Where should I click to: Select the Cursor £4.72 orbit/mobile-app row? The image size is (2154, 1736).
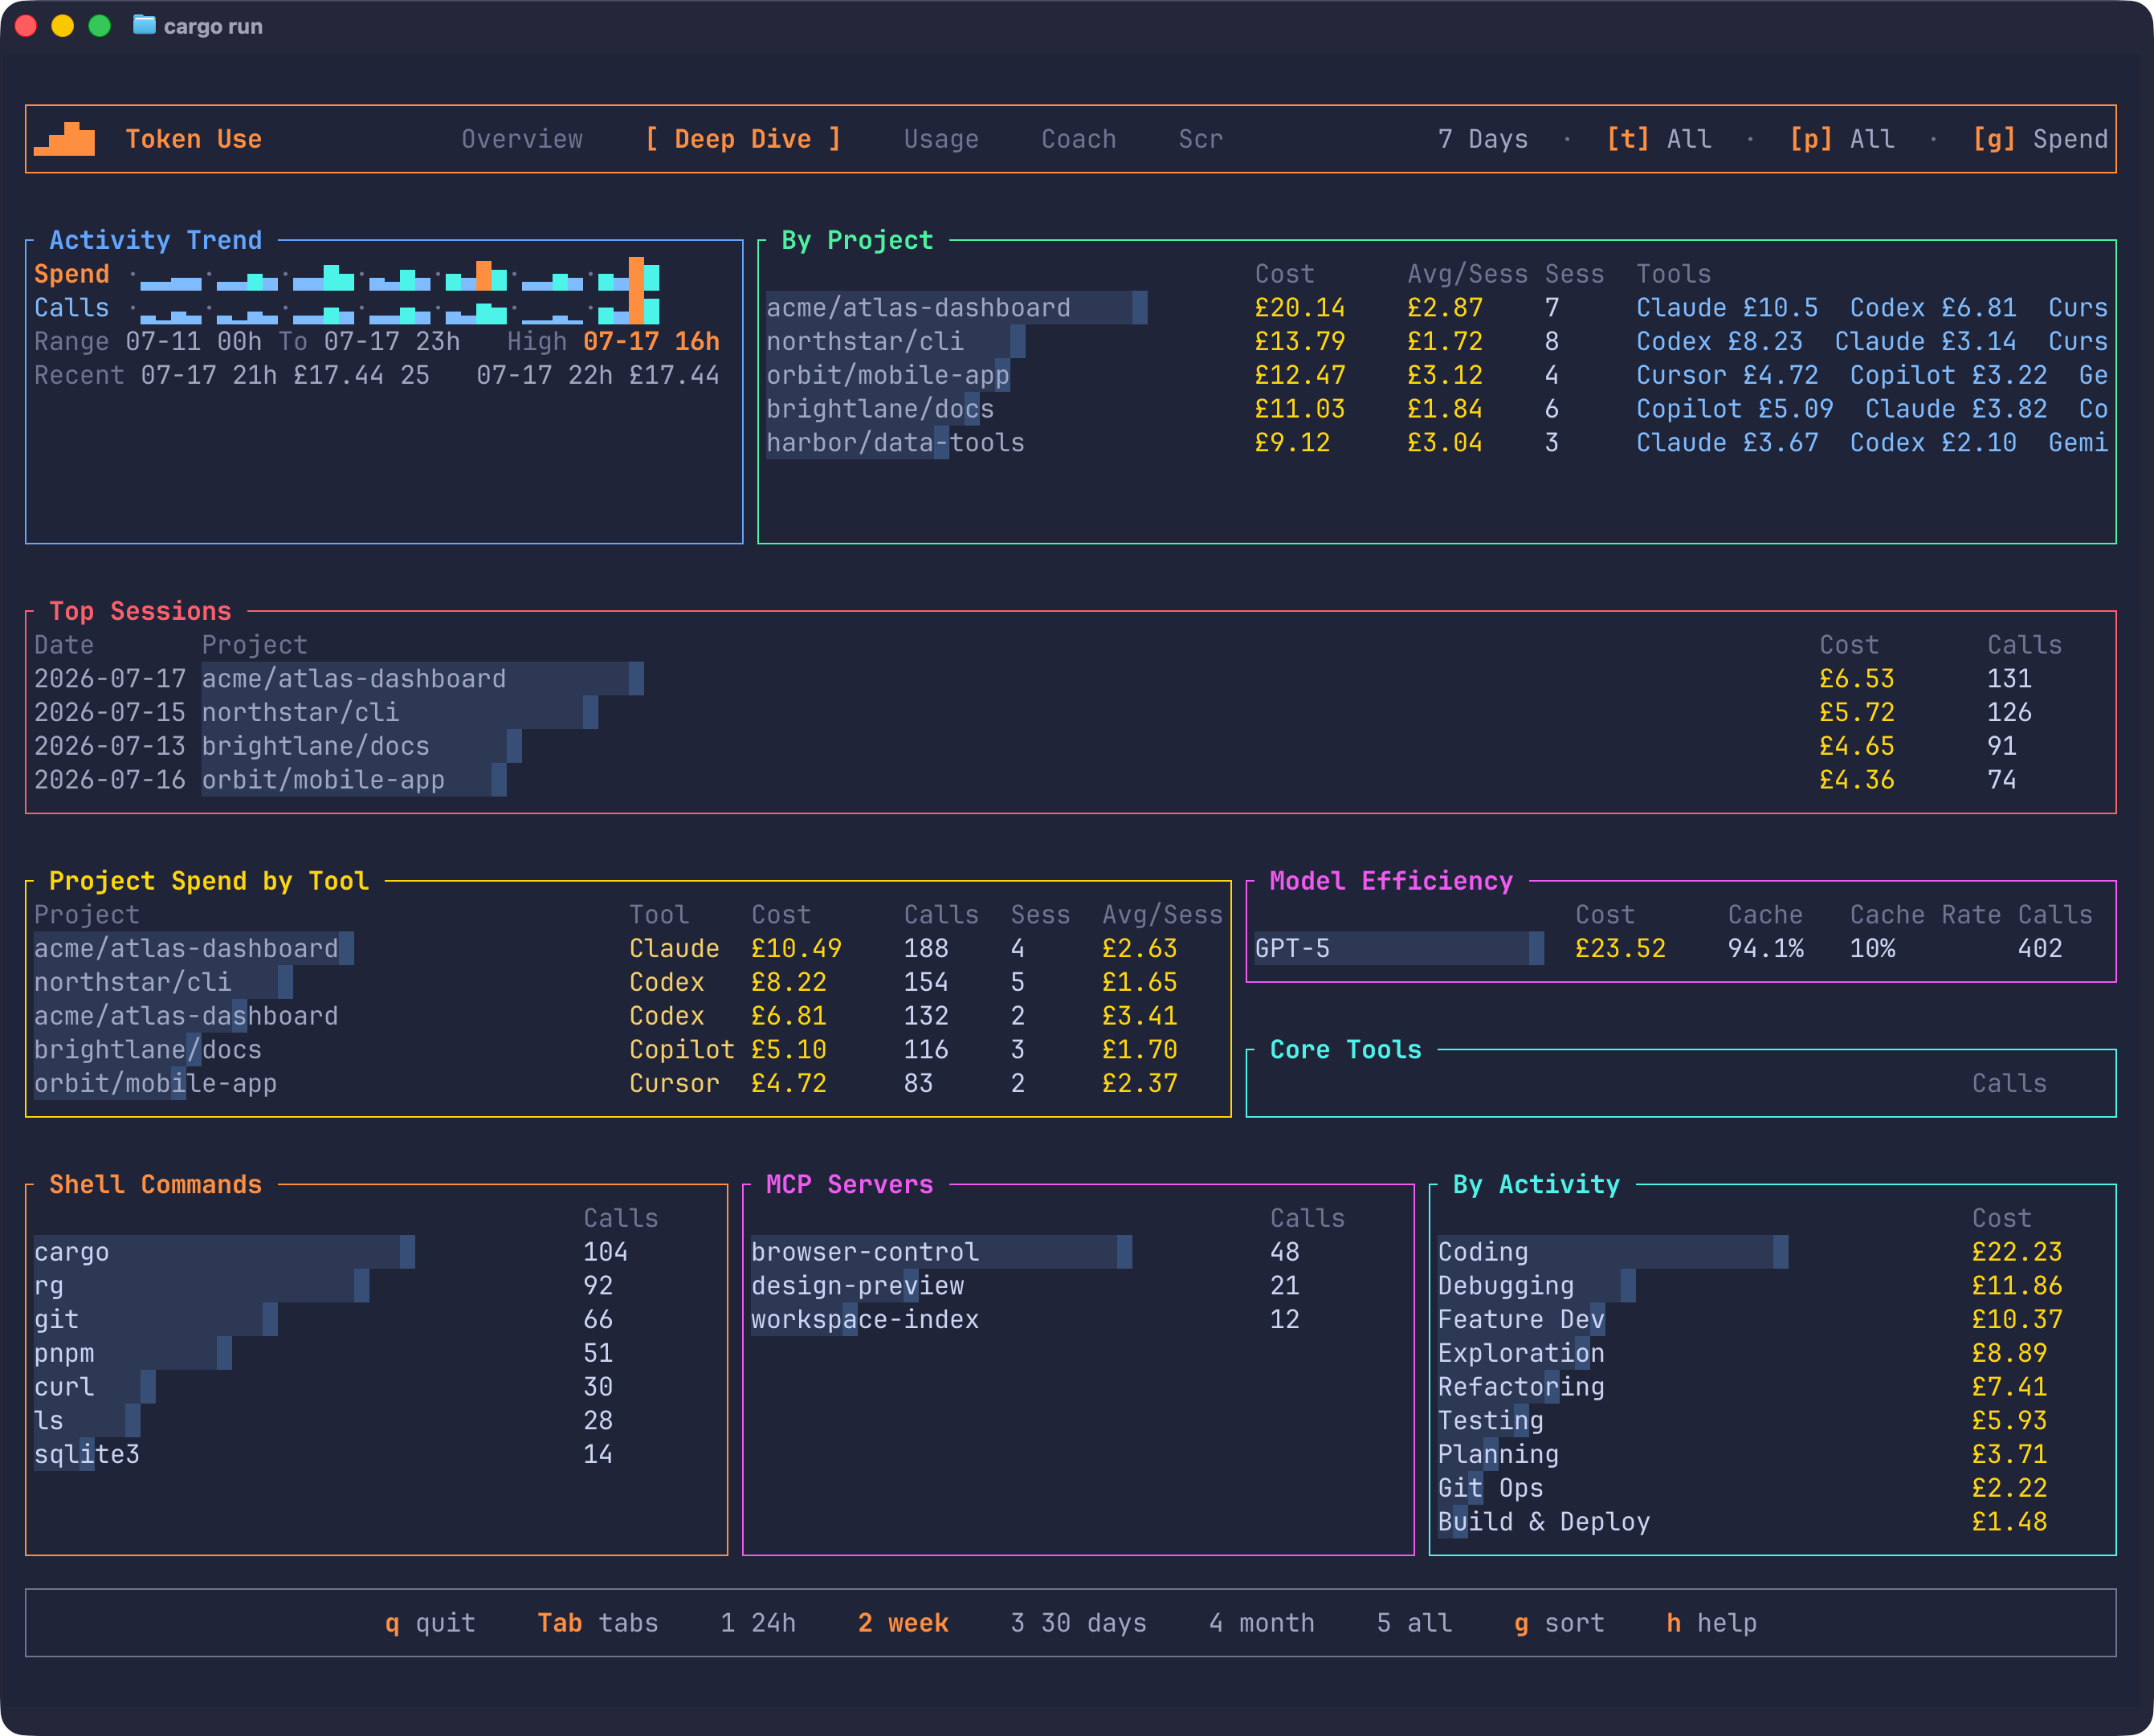[628, 1084]
